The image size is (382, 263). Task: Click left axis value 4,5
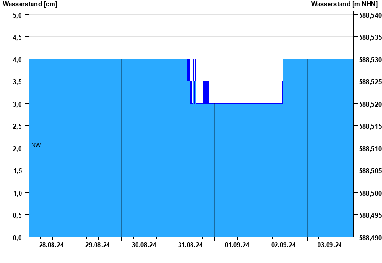pos(17,37)
